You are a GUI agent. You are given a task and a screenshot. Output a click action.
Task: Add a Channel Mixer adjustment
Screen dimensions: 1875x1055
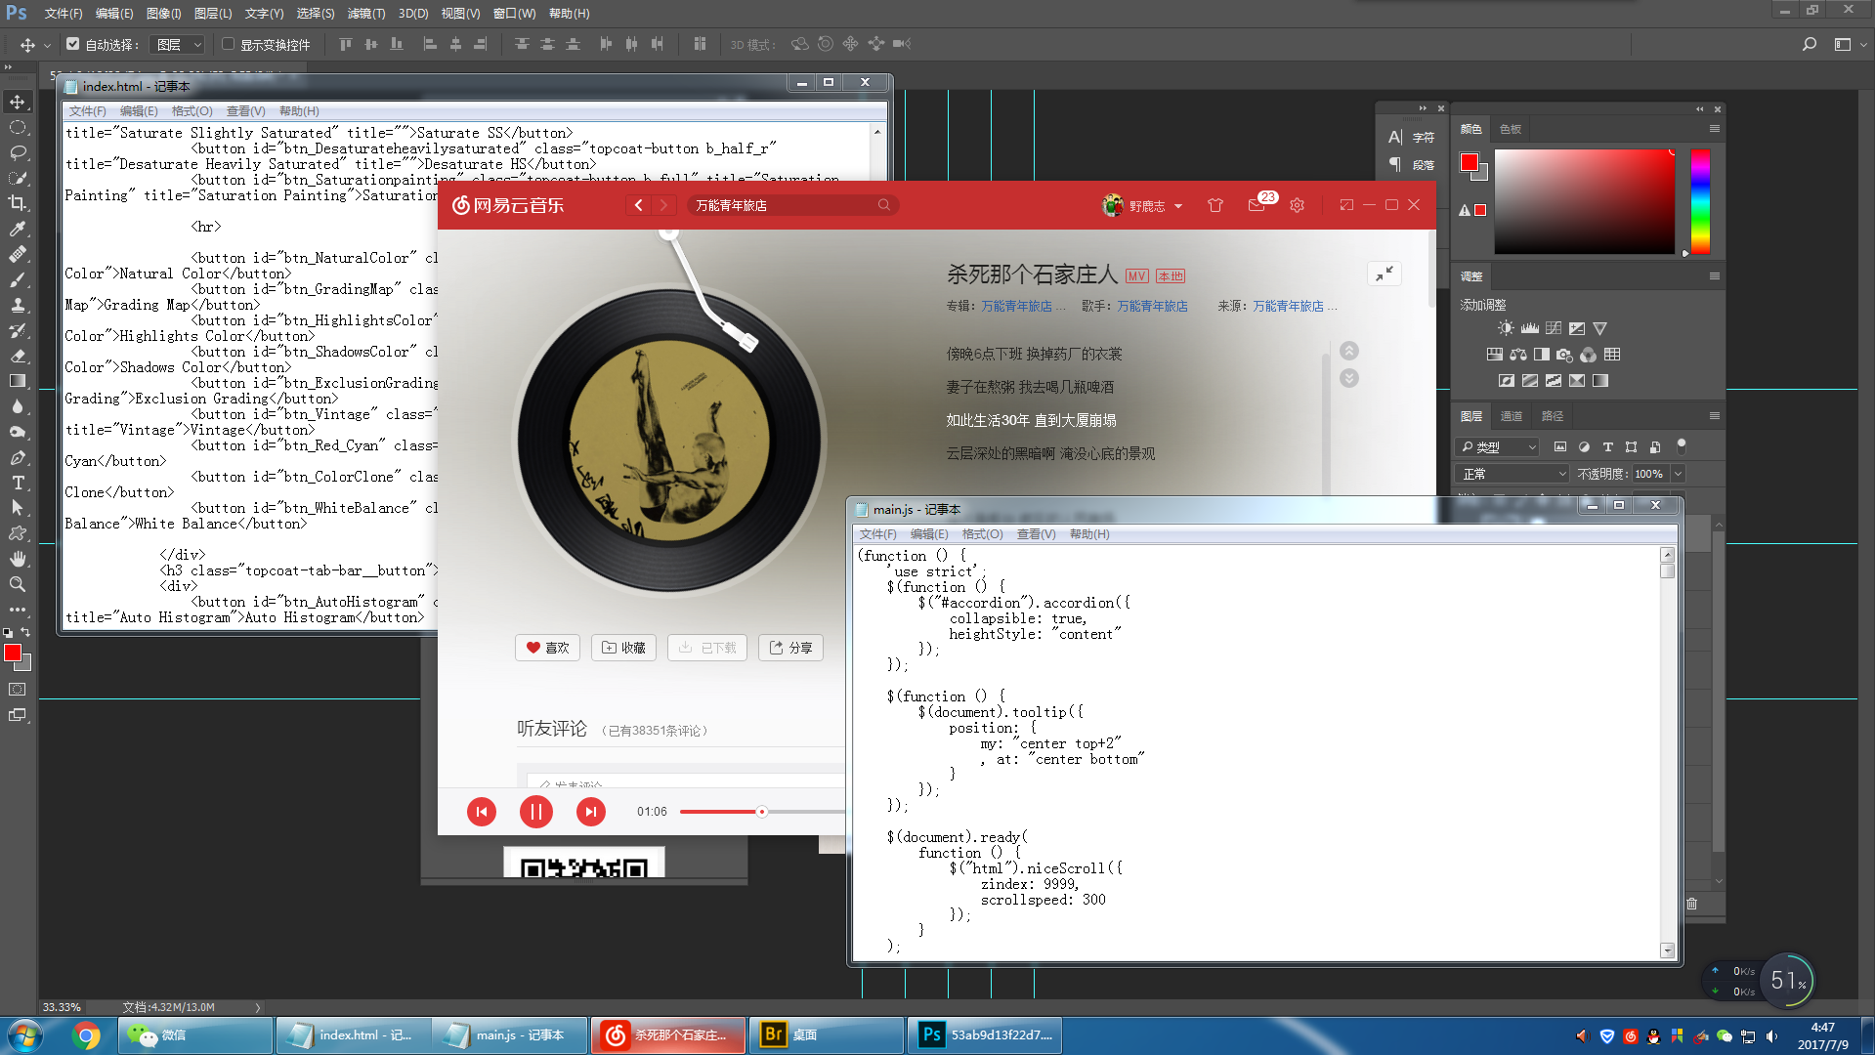tap(1589, 355)
